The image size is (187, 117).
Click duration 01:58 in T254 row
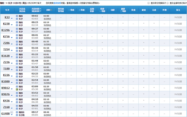coord(46,48)
